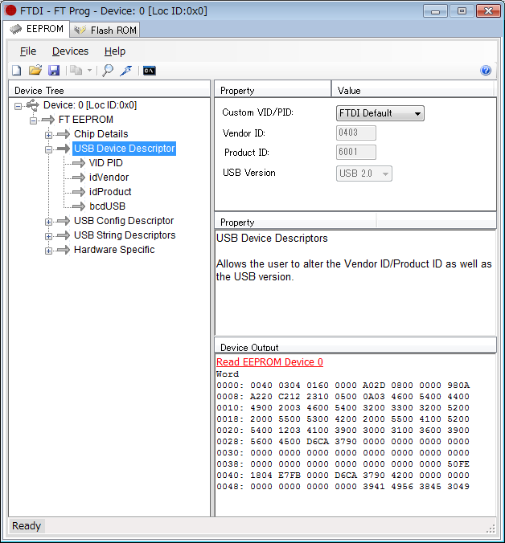Click the Device Tree panel header
The width and height of the screenshot is (505, 543).
[x=109, y=91]
